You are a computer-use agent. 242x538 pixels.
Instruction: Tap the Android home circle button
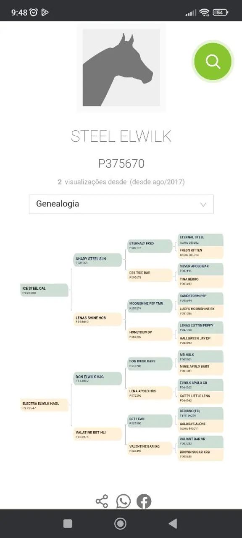tap(121, 523)
